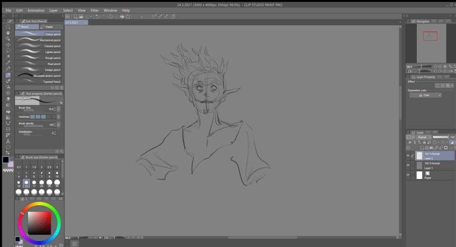The image size is (456, 247).
Task: Toggle visibility of Layer 1
Action: (x=408, y=165)
